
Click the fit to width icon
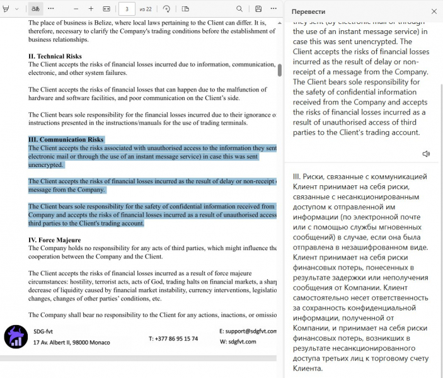coord(106,9)
